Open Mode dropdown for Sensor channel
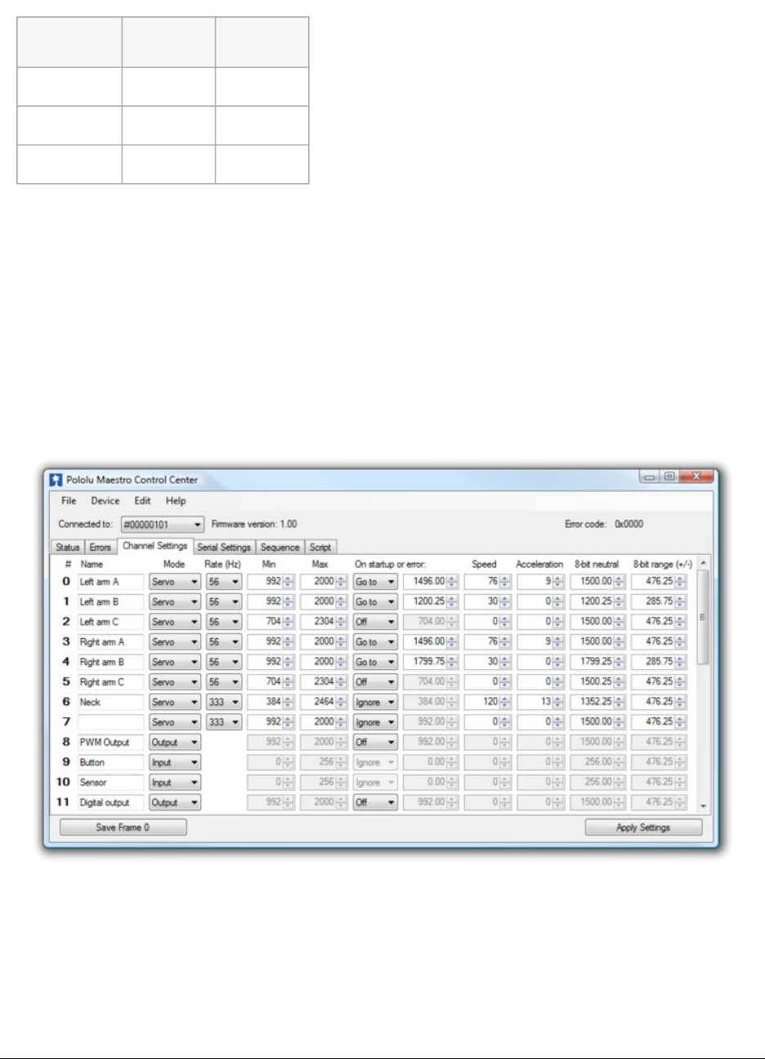 click(x=175, y=782)
